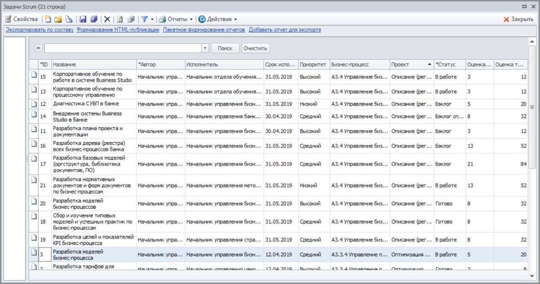The image size is (540, 284).
Task: Click the Поиск button
Action: point(225,48)
